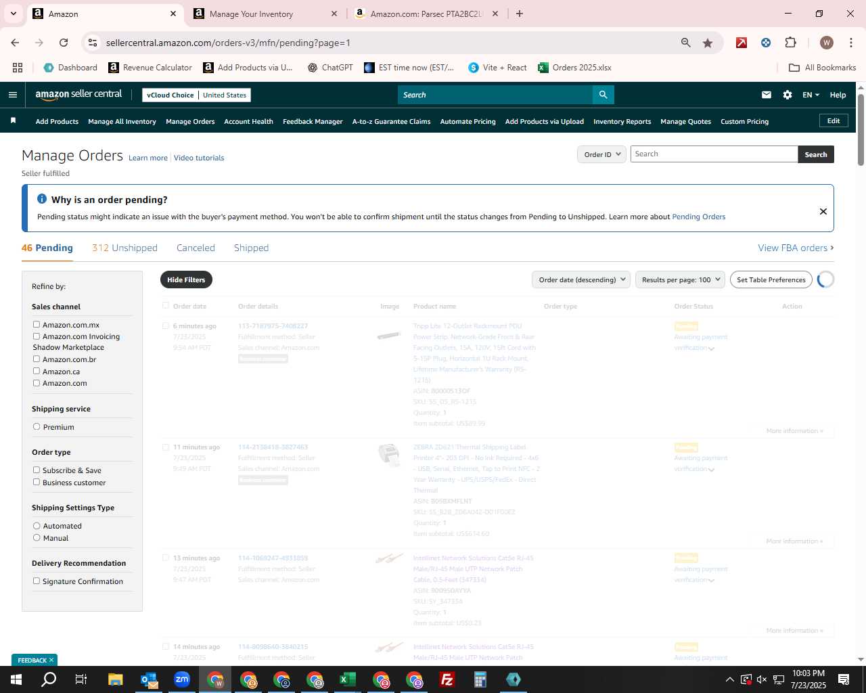Click the Edit button in nav bar
The height and width of the screenshot is (693, 866).
[x=834, y=120]
